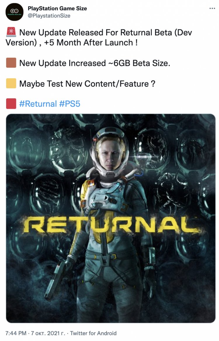This screenshot has width=219, height=341.
Task: Click the yellow square emoji
Action: click(x=11, y=83)
